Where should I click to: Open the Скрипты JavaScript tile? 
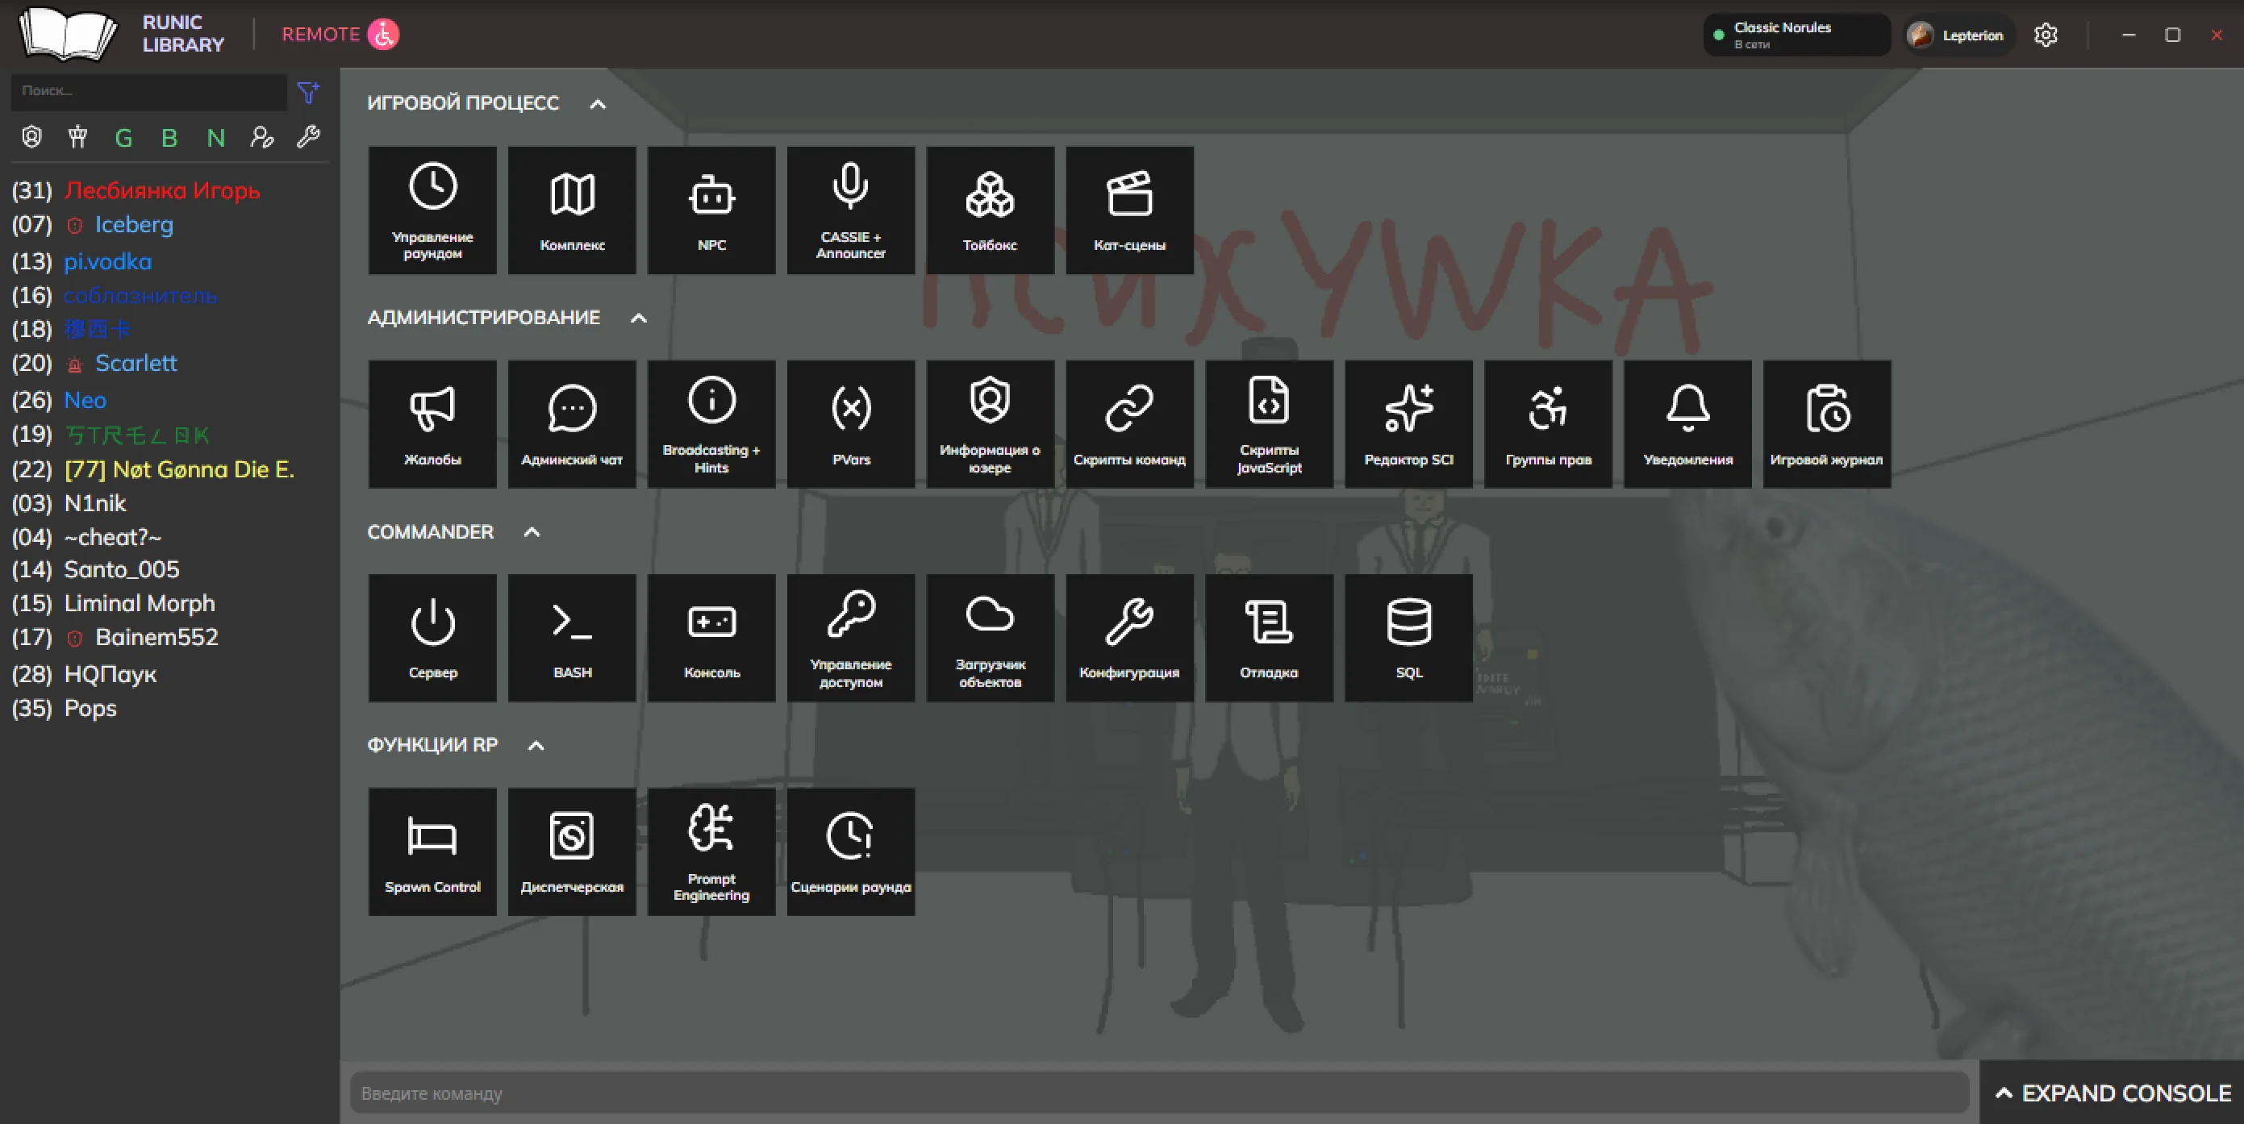(1268, 424)
